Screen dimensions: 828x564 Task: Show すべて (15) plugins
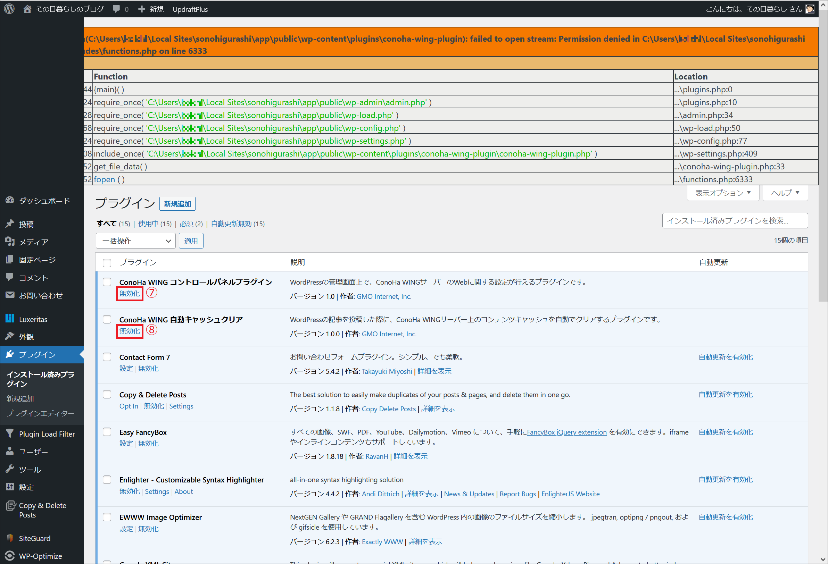pos(113,224)
